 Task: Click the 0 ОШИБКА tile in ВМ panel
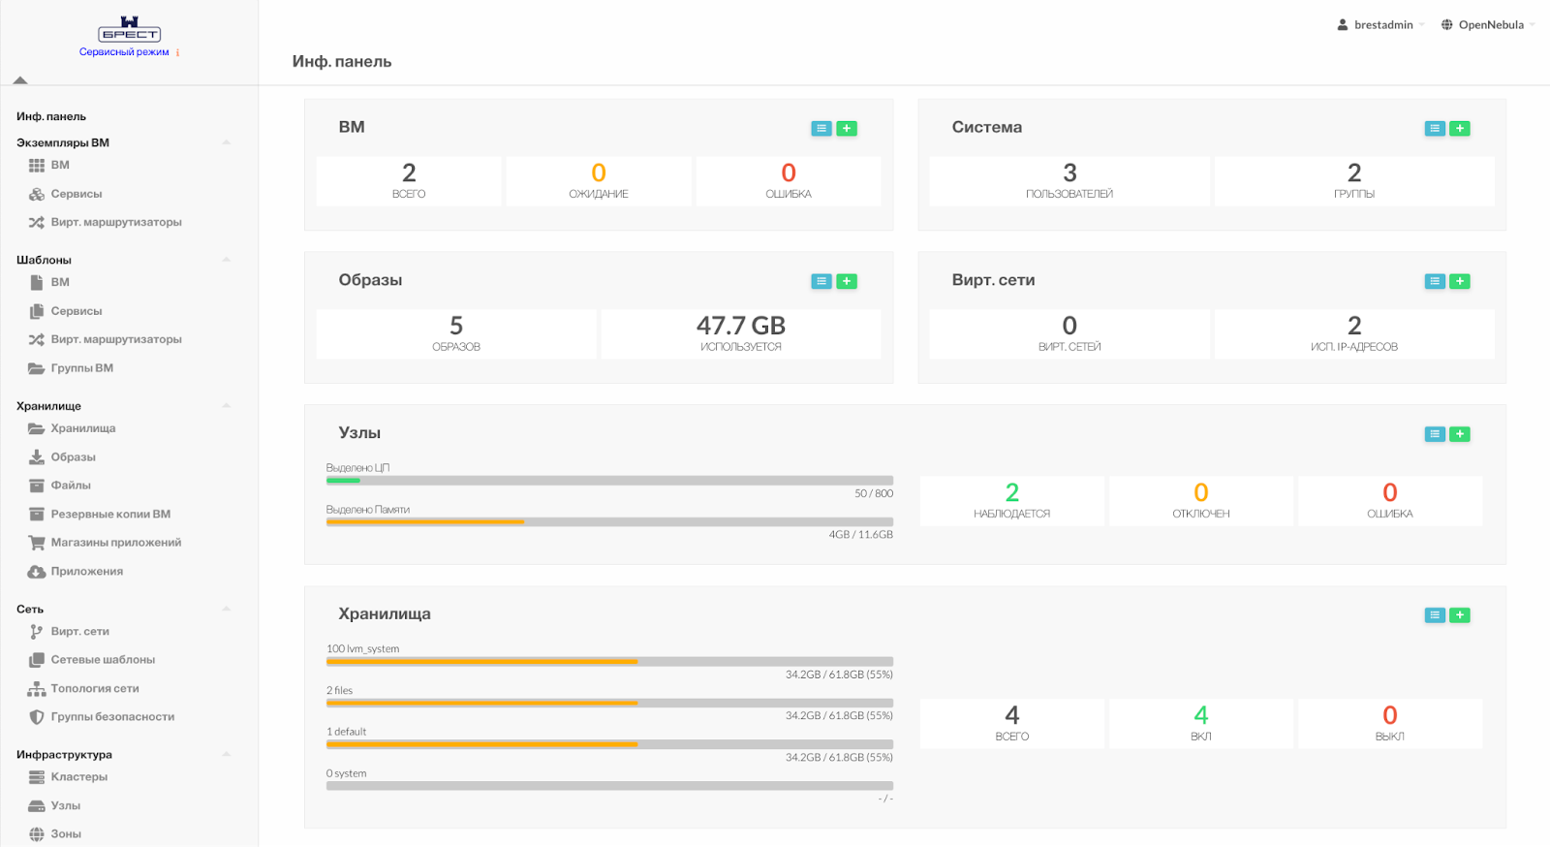point(789,181)
